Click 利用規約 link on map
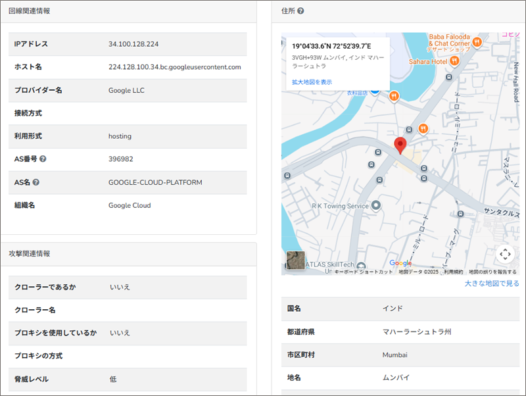 [453, 272]
